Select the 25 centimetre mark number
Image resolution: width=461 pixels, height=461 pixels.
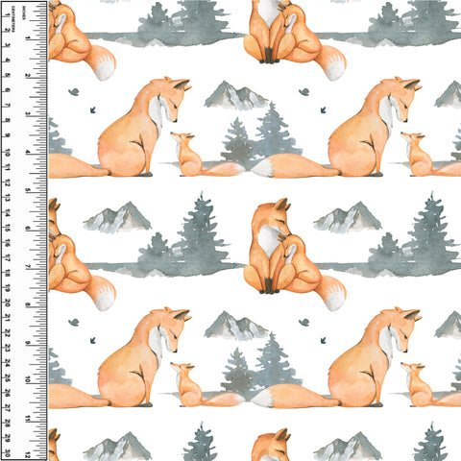7,378
